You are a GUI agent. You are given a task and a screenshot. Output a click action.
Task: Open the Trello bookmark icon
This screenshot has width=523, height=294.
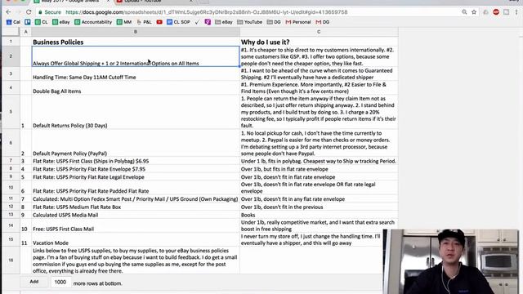(27, 22)
